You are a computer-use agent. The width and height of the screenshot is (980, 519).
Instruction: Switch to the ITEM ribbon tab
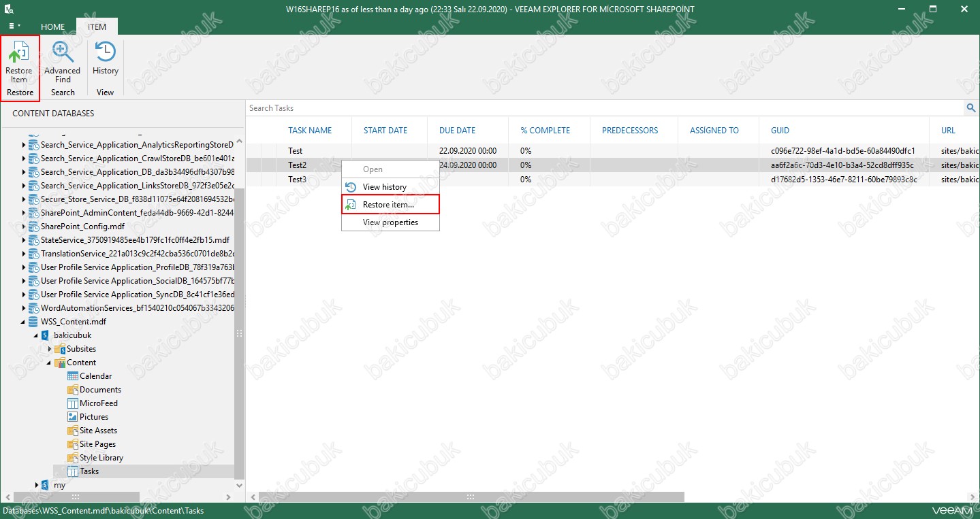click(x=97, y=27)
